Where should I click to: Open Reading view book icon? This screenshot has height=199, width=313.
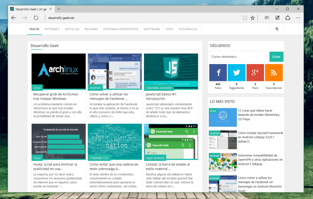[245, 18]
